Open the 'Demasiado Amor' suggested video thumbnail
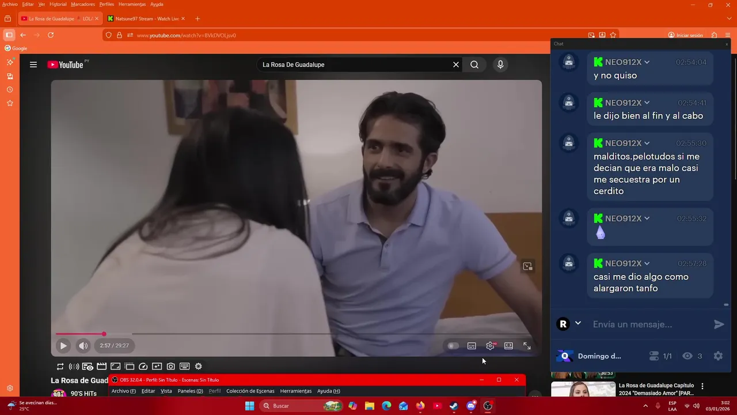Screen dimensions: 737x415 583,389
